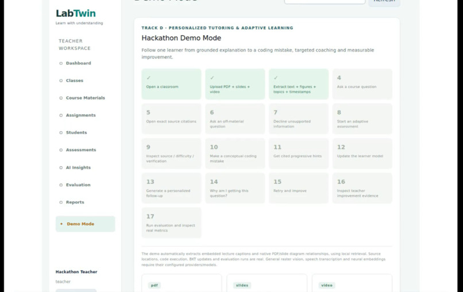This screenshot has width=463, height=292.
Task: Click the Course Materials bullet icon
Action: (61, 98)
